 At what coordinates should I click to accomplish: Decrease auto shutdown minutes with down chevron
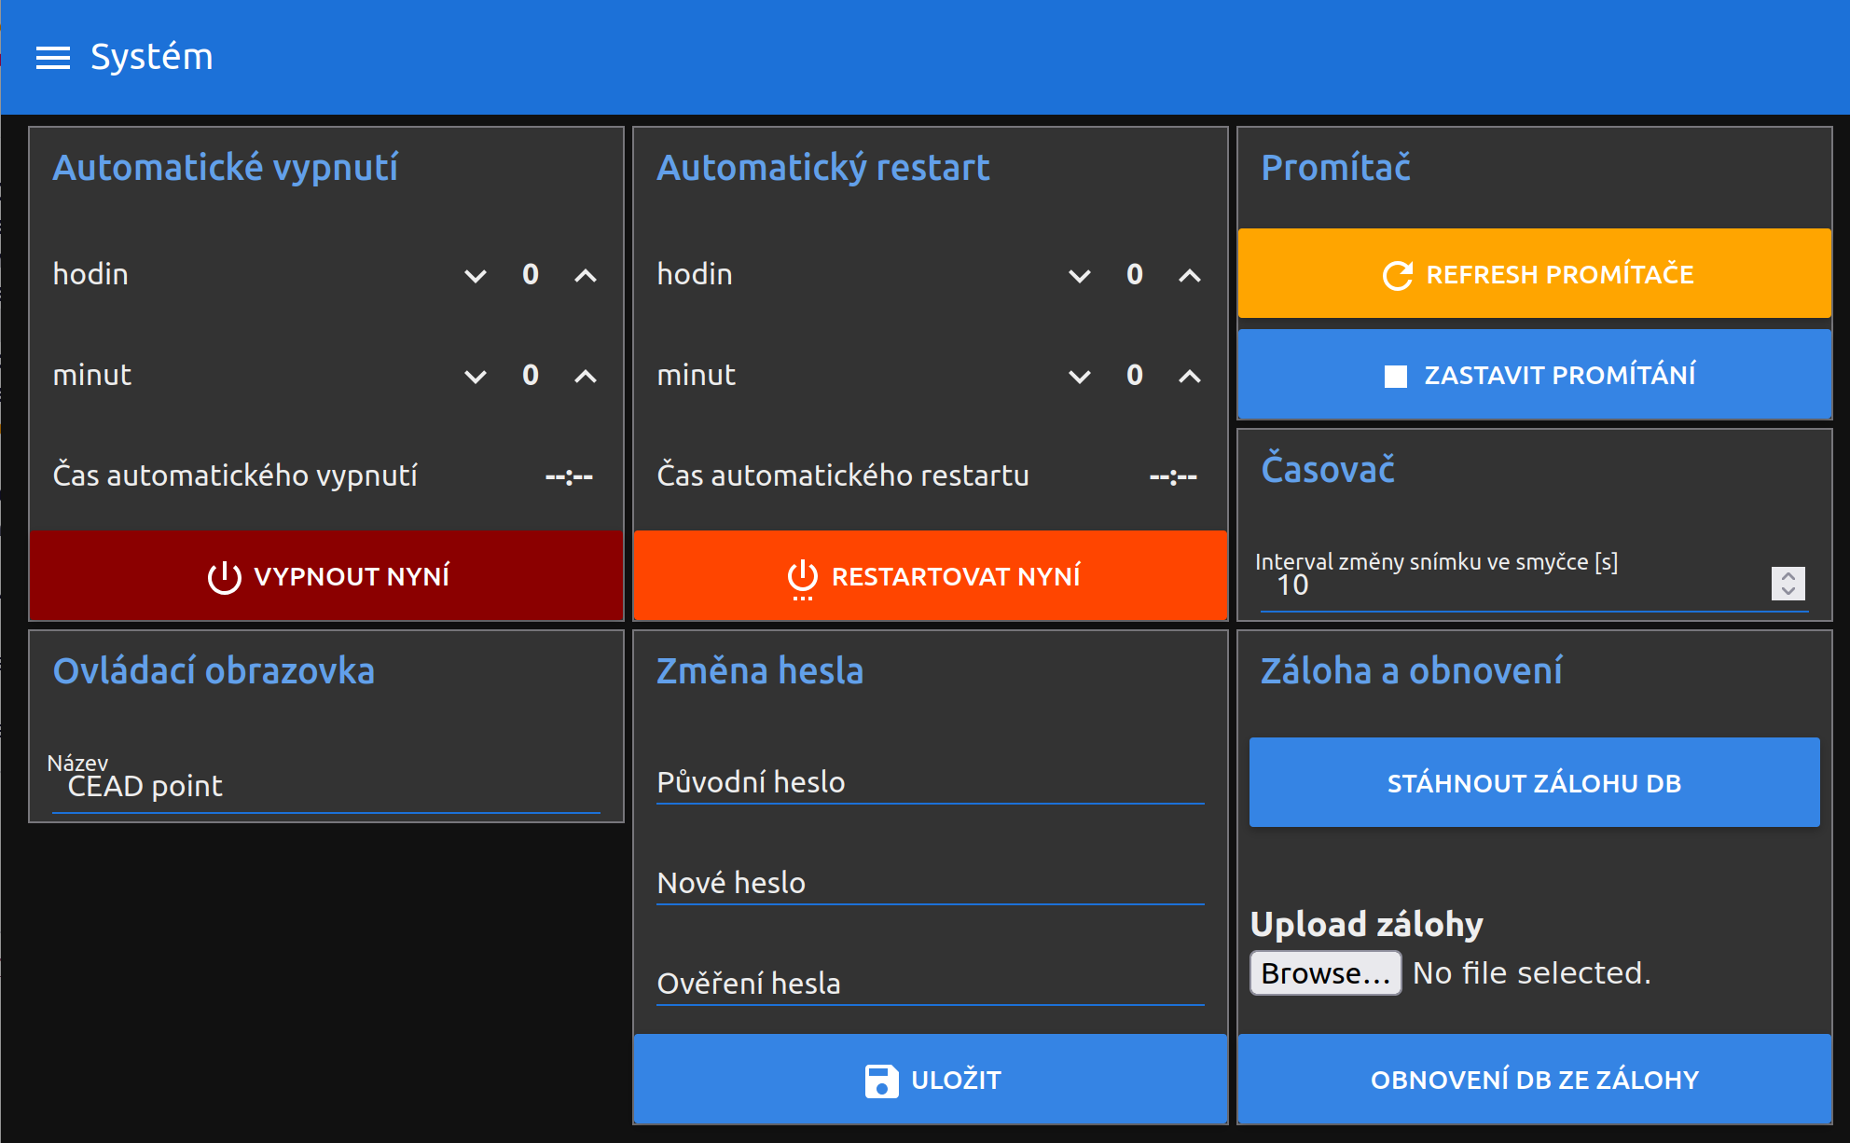pyautogui.click(x=476, y=376)
